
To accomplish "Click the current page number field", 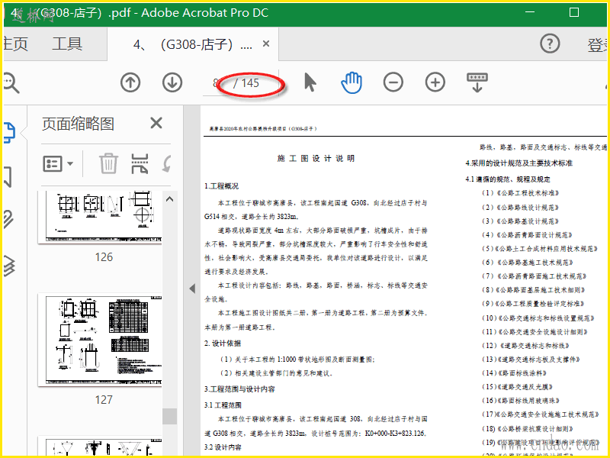I will point(216,82).
